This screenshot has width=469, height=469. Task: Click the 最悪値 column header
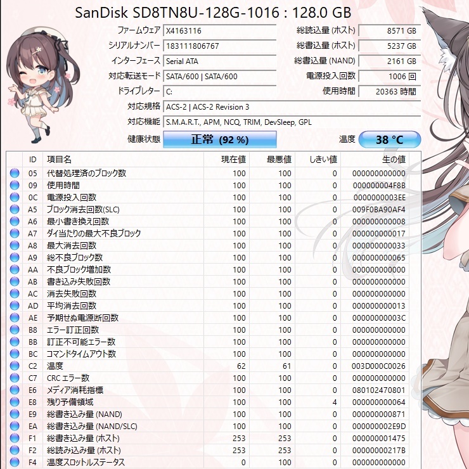(272, 160)
